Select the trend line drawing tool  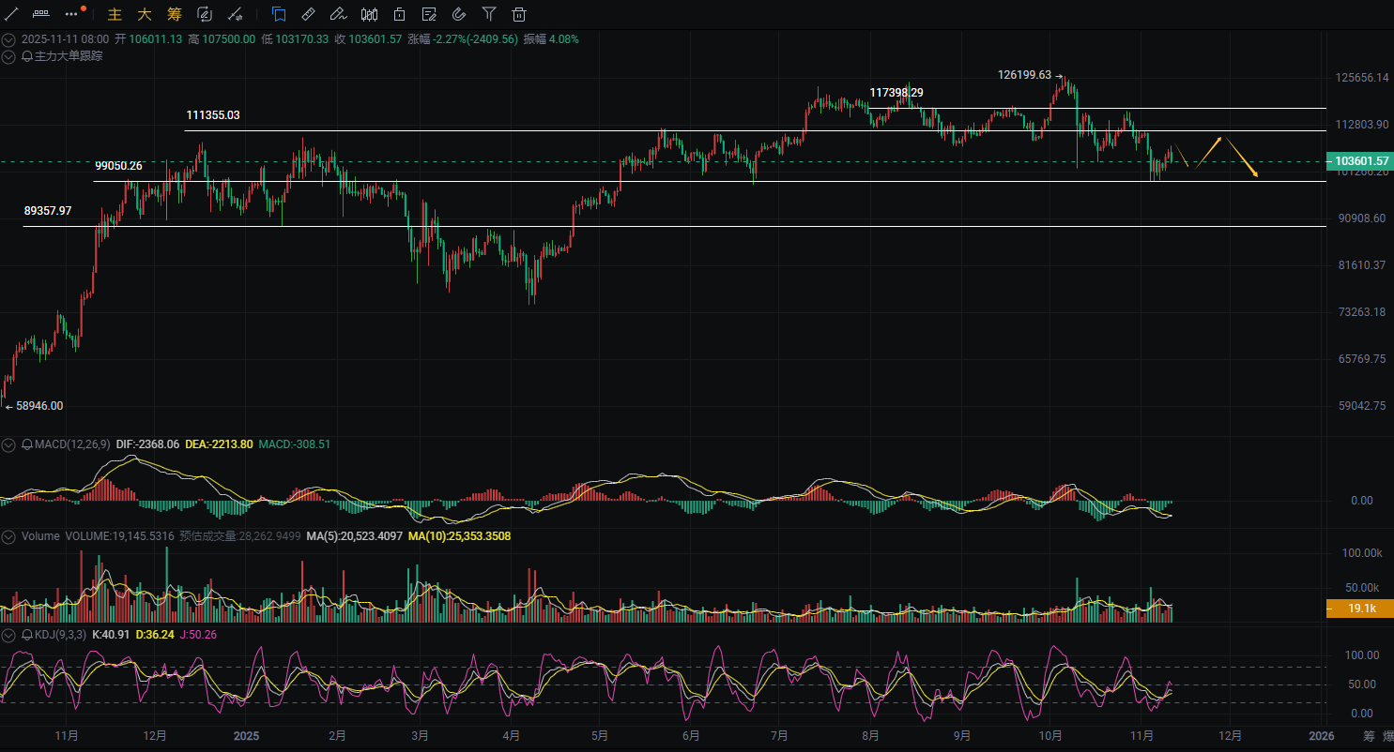tap(12, 14)
